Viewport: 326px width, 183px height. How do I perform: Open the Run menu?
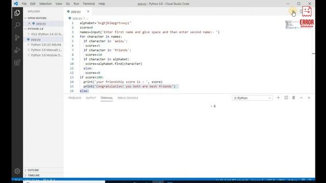(x=76, y=4)
